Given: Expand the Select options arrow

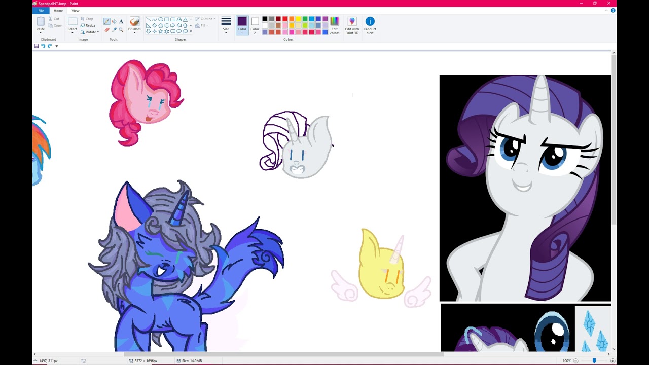Looking at the screenshot, I should [x=73, y=33].
